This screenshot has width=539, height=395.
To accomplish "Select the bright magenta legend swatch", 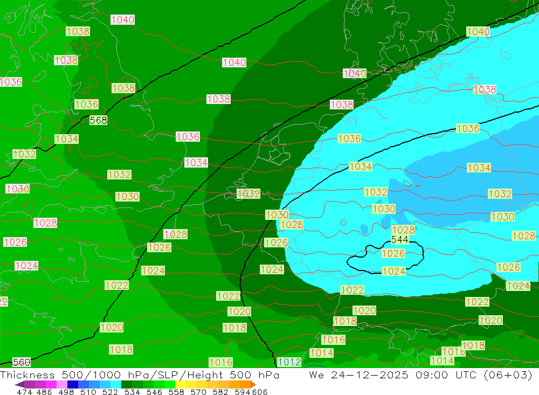I will coord(51,384).
